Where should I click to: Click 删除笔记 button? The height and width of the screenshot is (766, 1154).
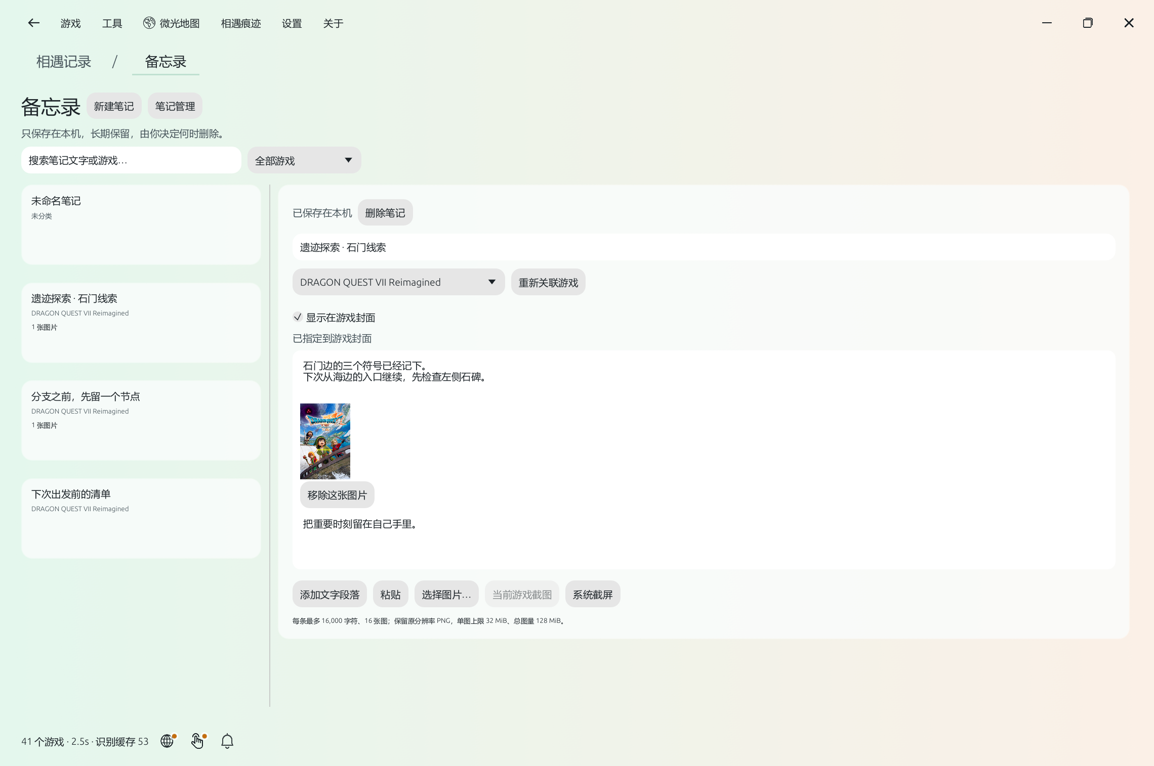pos(385,213)
